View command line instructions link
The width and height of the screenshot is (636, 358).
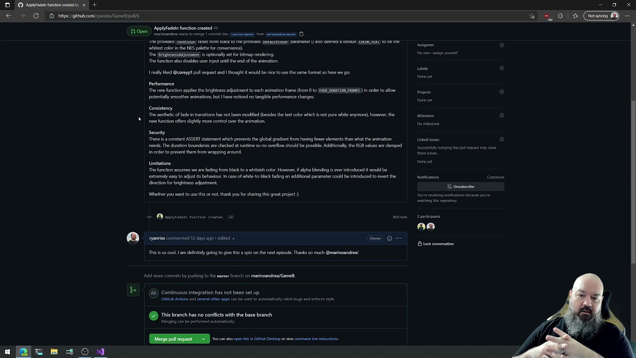pos(316,339)
